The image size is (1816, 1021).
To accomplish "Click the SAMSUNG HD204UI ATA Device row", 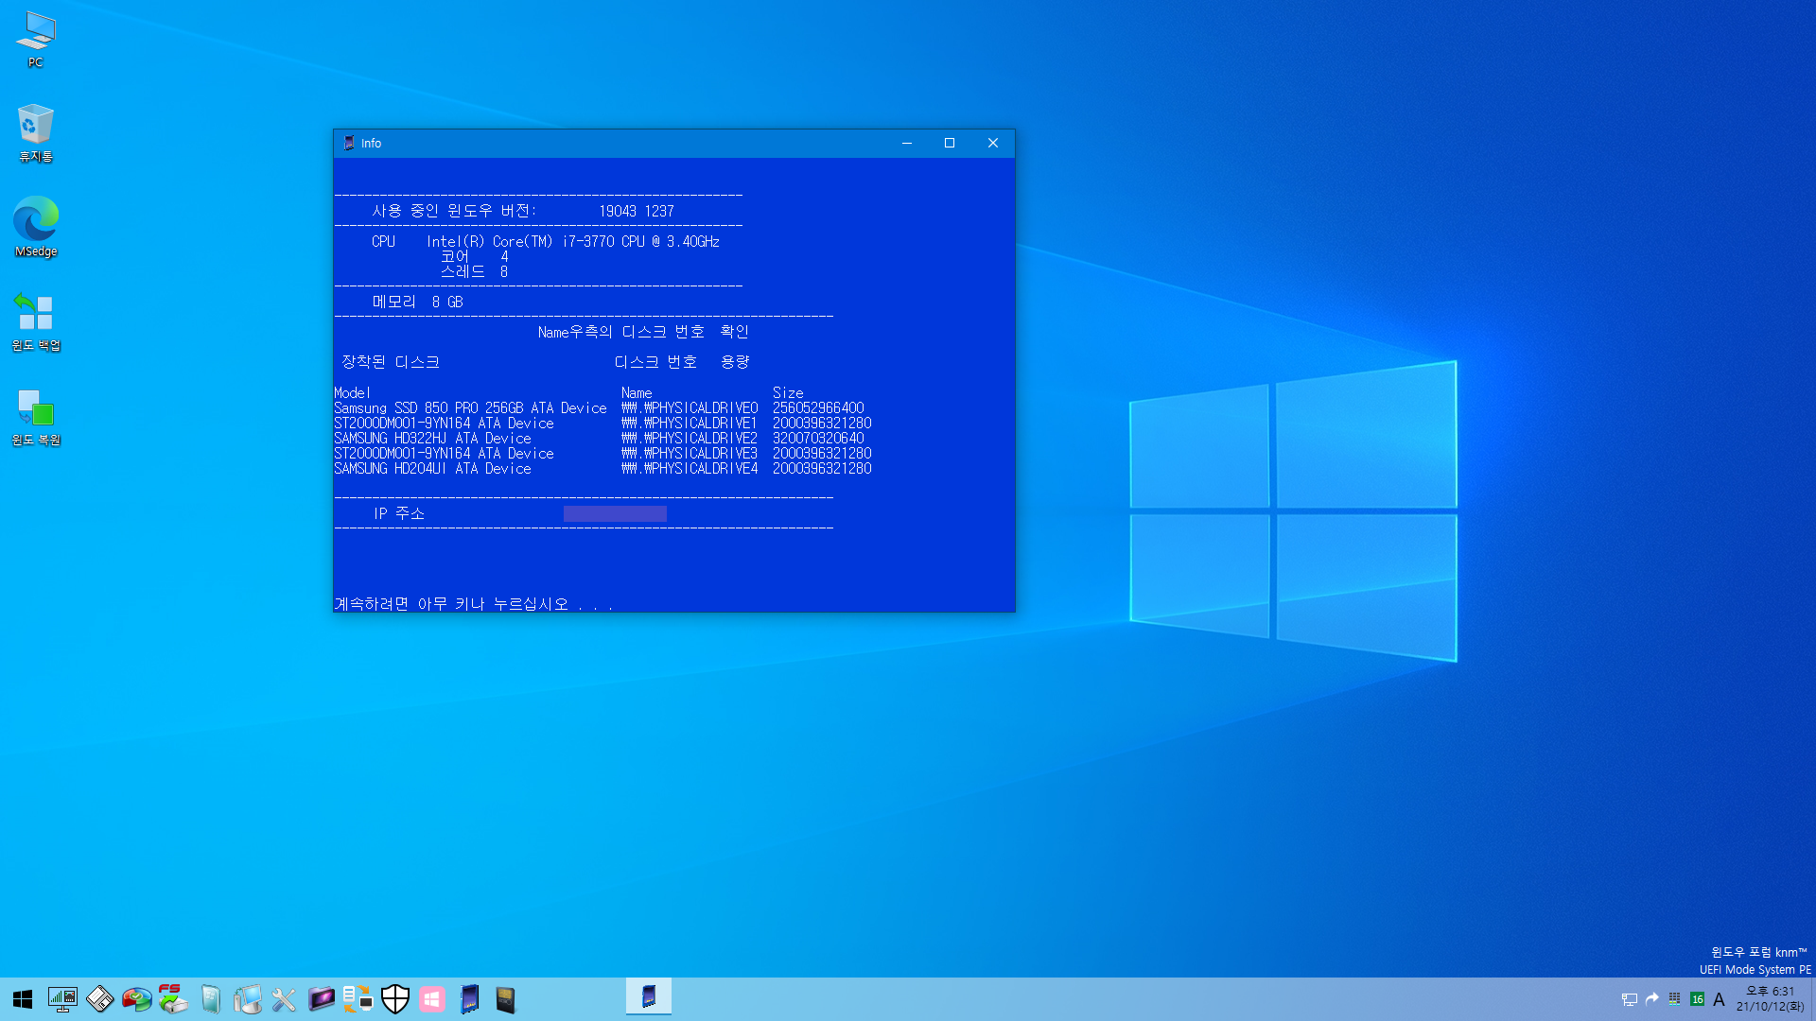I will pyautogui.click(x=602, y=469).
